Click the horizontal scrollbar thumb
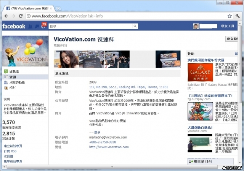The image size is (244, 171). click(x=112, y=167)
